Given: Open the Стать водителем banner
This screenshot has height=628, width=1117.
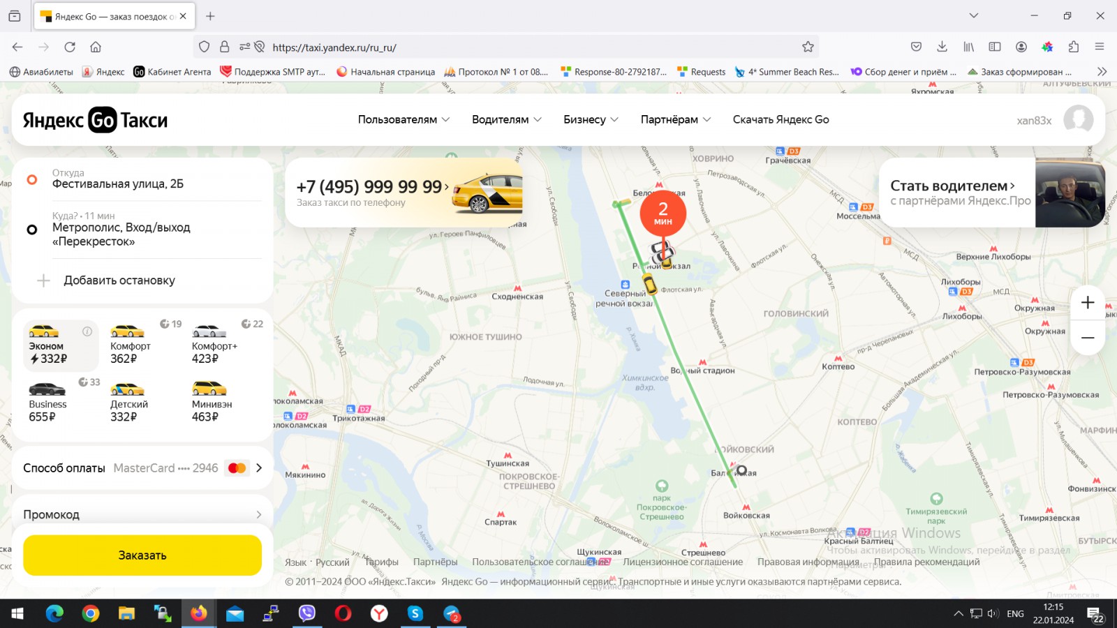Looking at the screenshot, I should [992, 193].
